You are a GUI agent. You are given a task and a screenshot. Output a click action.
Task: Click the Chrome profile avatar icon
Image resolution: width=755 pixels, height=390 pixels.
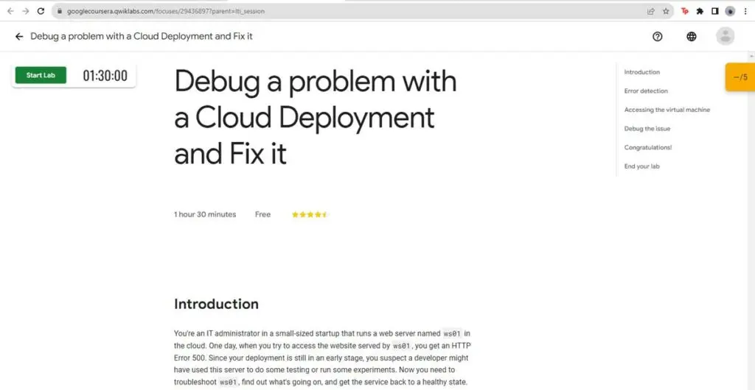tap(730, 11)
